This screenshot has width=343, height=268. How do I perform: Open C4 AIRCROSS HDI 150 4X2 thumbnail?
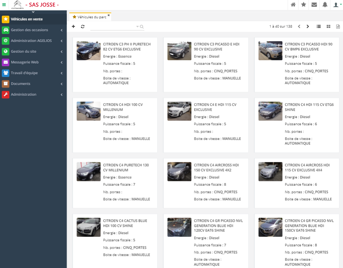coord(179,172)
